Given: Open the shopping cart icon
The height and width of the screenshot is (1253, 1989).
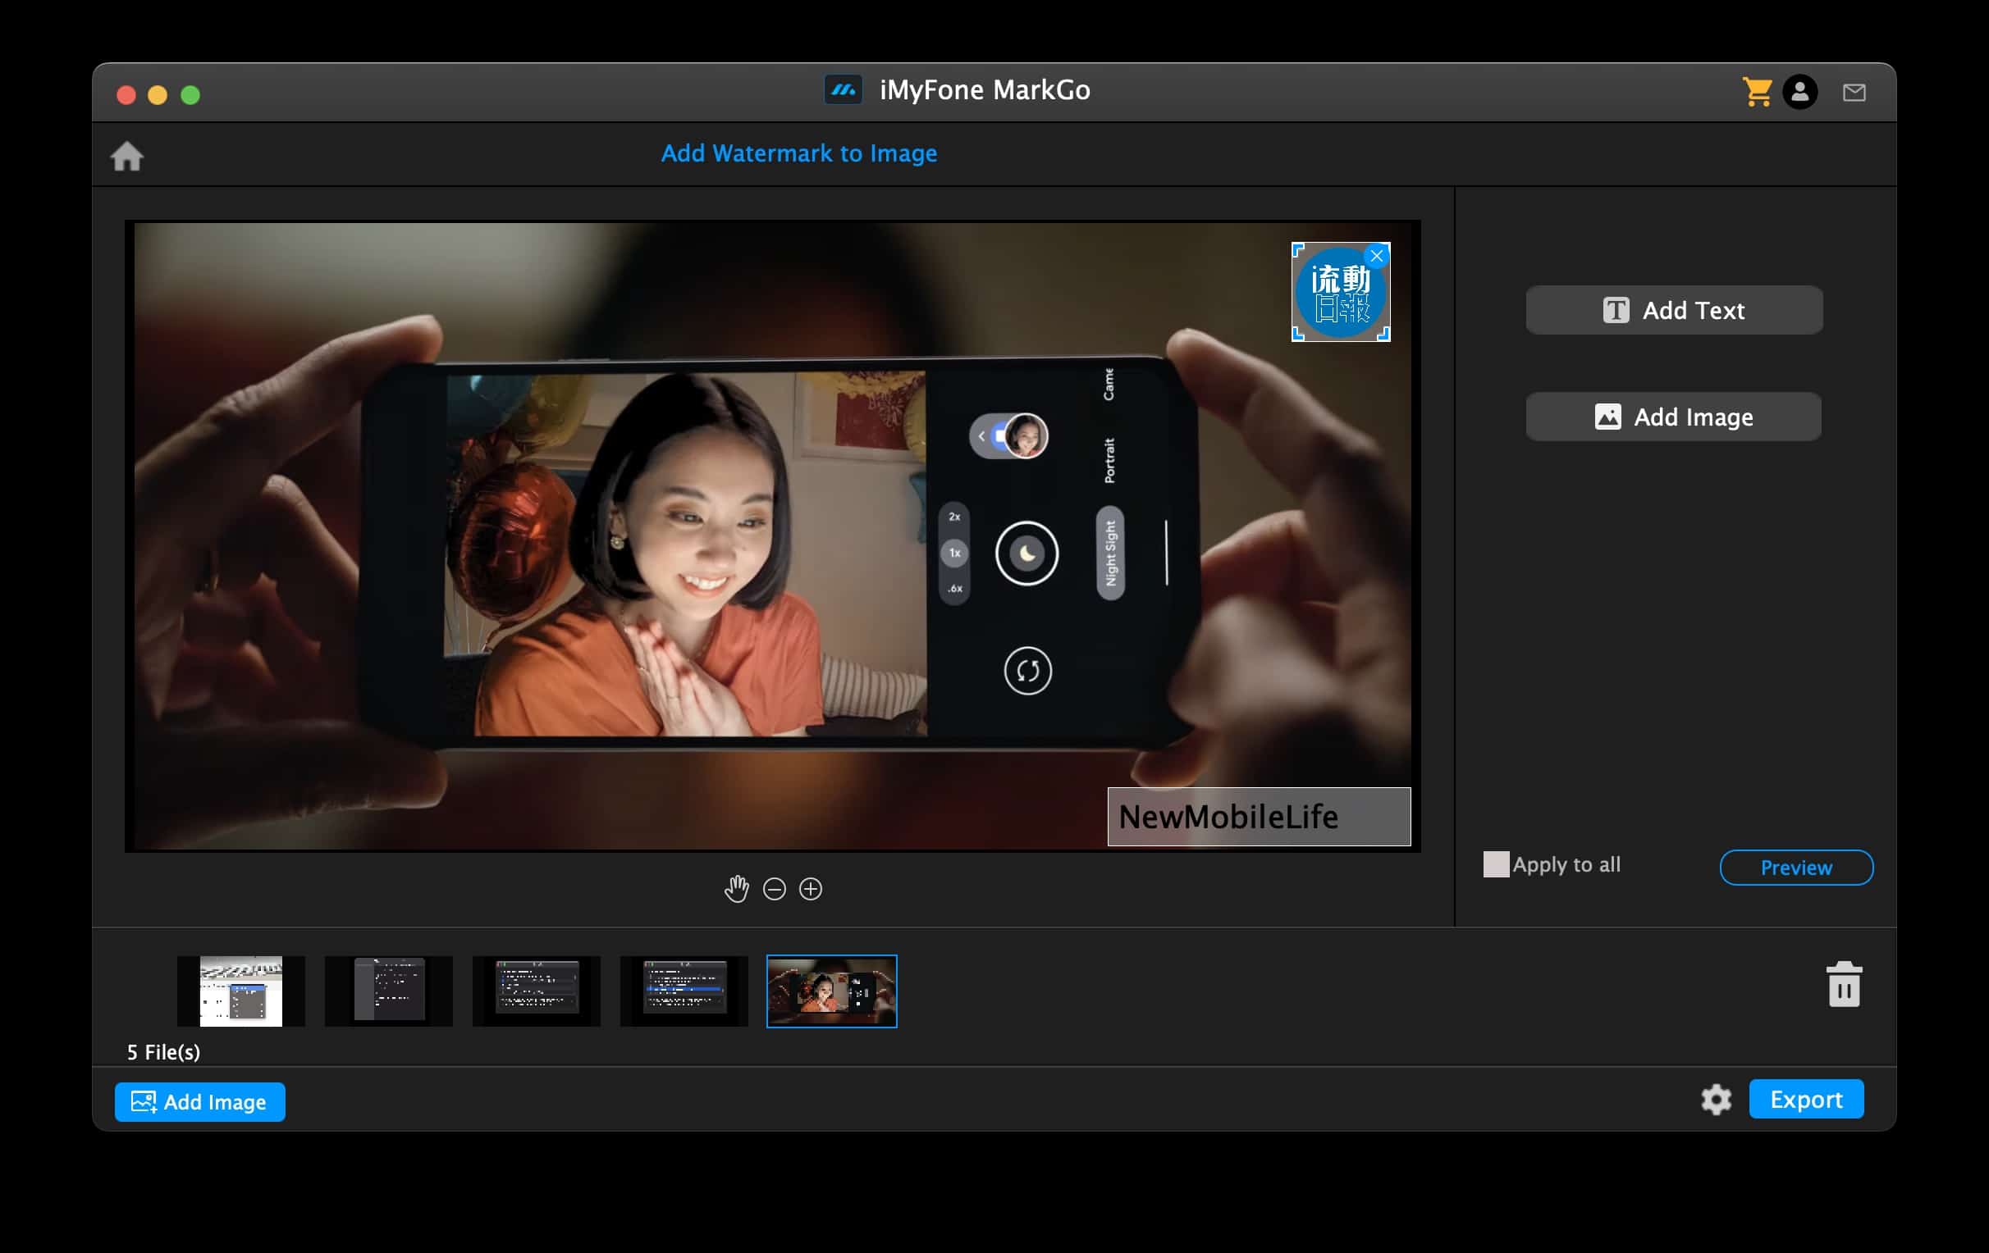Looking at the screenshot, I should (1756, 92).
